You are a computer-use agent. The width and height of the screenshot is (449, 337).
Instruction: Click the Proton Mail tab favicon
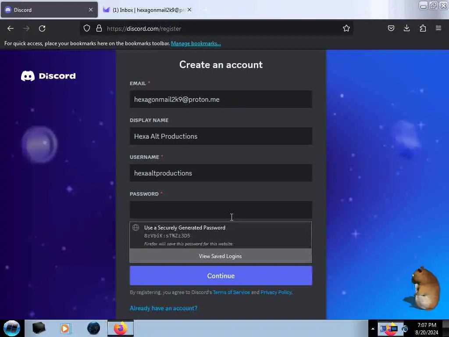tap(106, 10)
